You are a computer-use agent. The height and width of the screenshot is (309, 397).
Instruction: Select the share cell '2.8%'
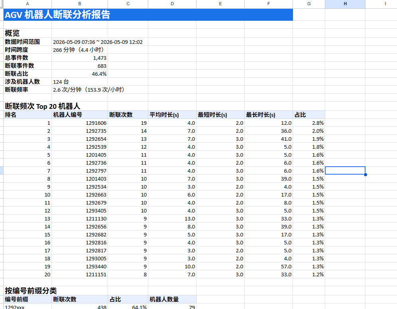point(309,123)
